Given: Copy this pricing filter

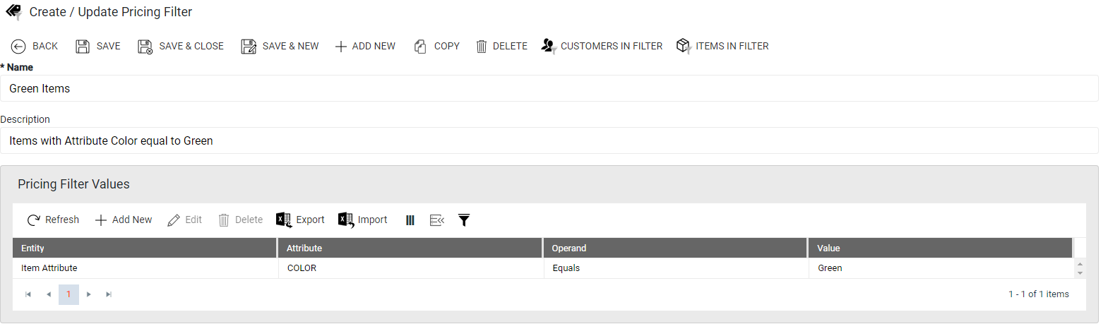Looking at the screenshot, I should pos(436,46).
